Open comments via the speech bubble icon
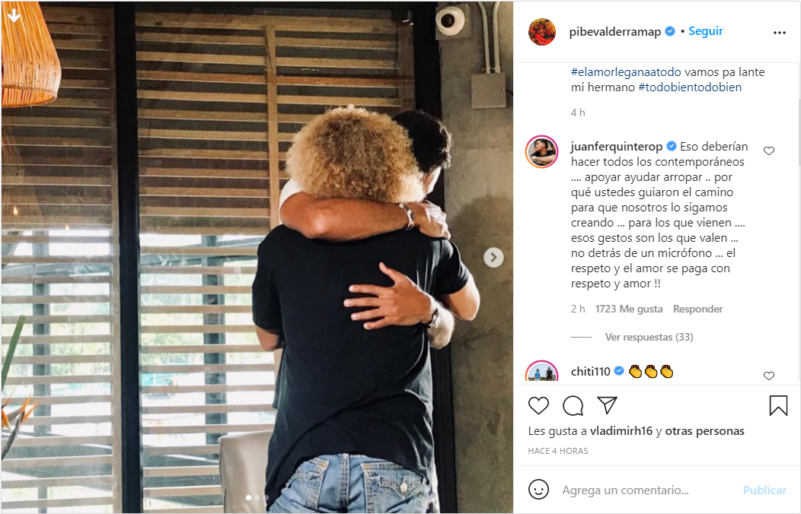The width and height of the screenshot is (801, 514). pos(573,405)
